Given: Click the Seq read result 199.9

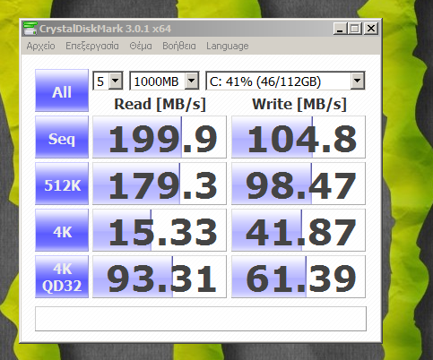Looking at the screenshot, I should [x=160, y=137].
